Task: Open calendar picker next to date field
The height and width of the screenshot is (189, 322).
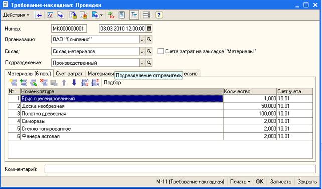Action: click(149, 28)
